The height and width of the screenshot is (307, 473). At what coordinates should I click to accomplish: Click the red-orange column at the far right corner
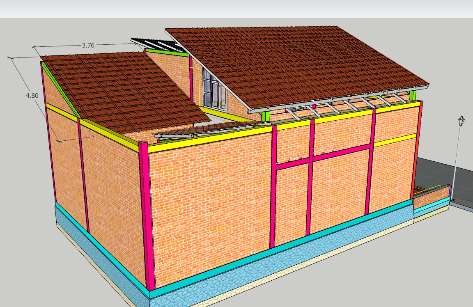point(417,152)
